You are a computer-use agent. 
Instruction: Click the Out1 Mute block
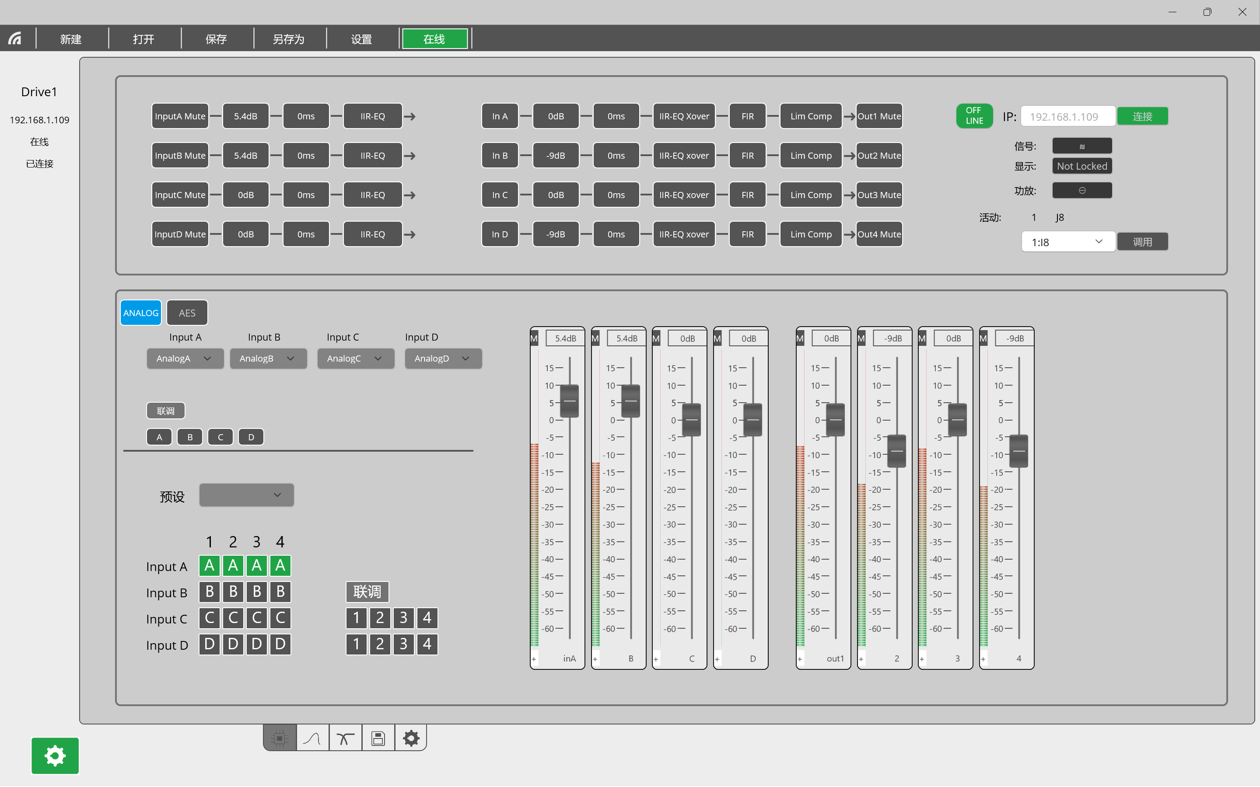[879, 116]
